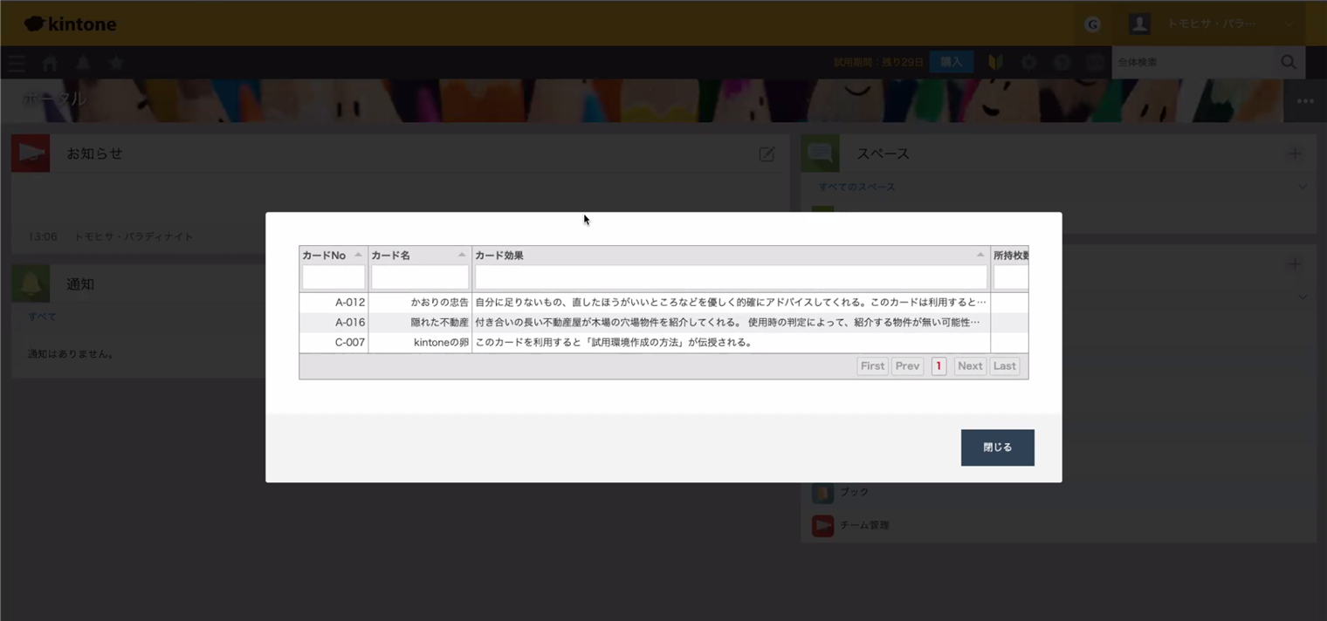The width and height of the screenshot is (1327, 621).
Task: Click the 通知 bell panel icon
Action: pyautogui.click(x=31, y=283)
